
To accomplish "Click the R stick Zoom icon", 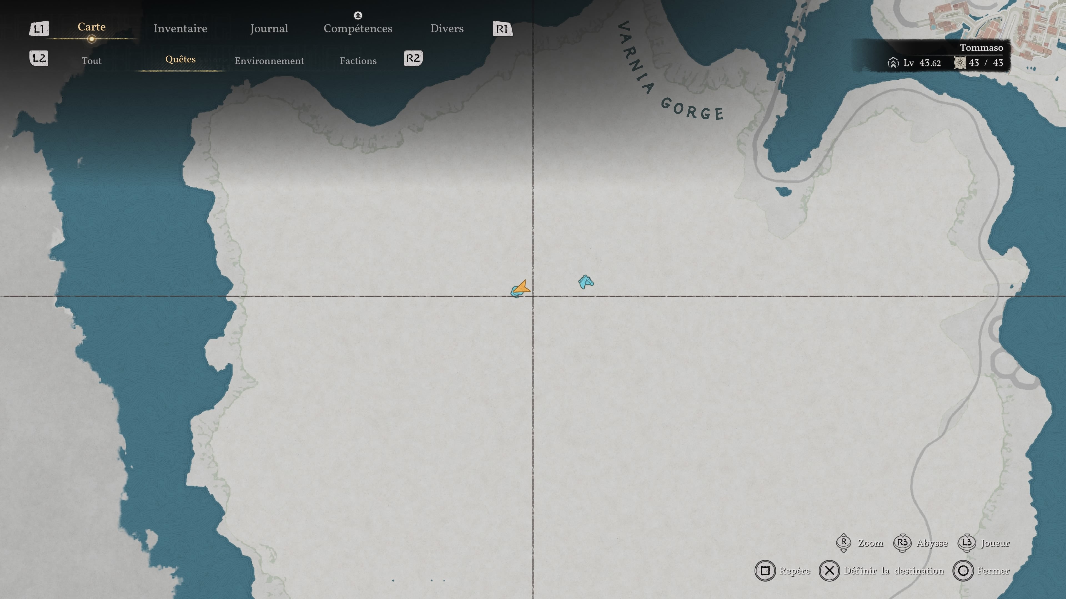I will pos(843,543).
